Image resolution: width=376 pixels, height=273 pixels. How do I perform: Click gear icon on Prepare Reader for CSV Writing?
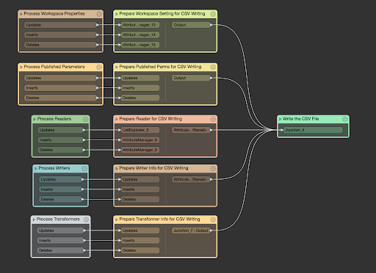point(213,119)
